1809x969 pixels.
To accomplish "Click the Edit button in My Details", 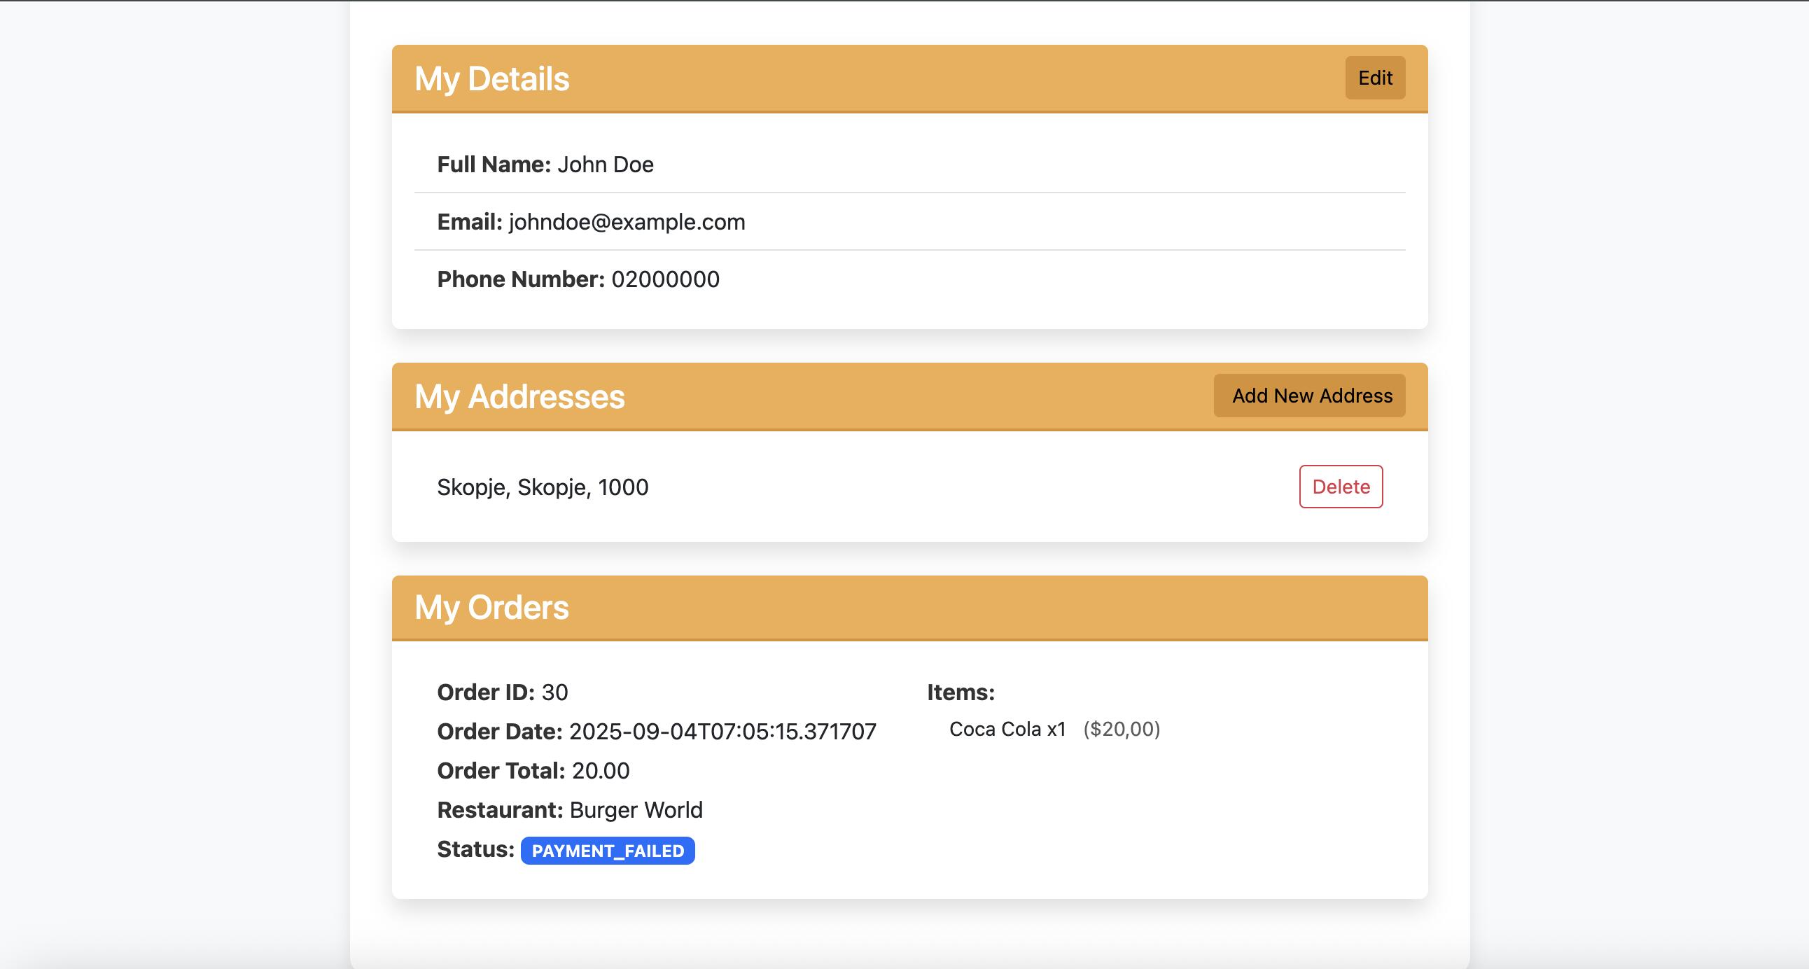I will point(1374,78).
